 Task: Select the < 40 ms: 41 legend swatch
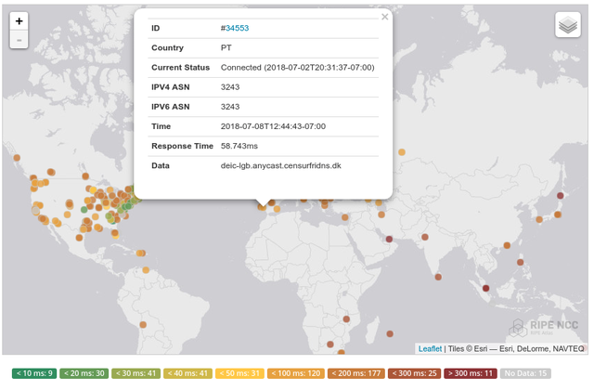(x=187, y=373)
